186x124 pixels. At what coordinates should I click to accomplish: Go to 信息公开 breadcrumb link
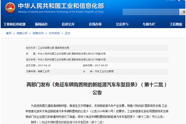point(22,33)
